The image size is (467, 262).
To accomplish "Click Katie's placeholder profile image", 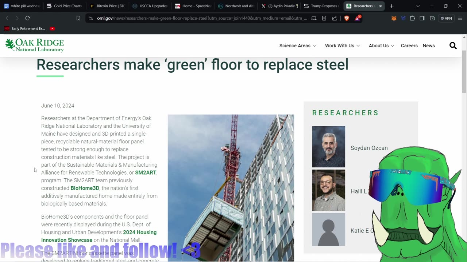I will 328,229.
